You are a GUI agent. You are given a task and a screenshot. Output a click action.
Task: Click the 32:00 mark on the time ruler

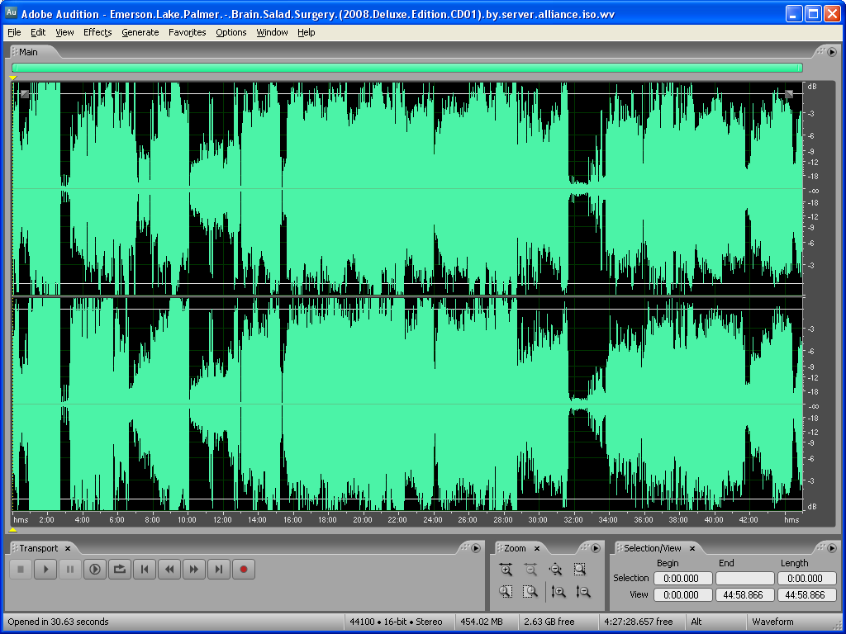coord(573,520)
